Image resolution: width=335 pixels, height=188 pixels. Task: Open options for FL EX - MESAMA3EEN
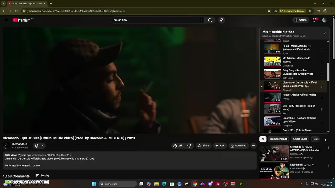pyautogui.click(x=322, y=50)
